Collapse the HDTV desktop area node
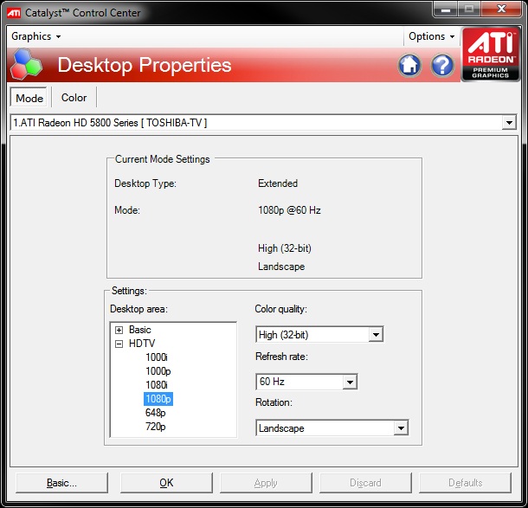Image resolution: width=528 pixels, height=508 pixels. click(119, 344)
